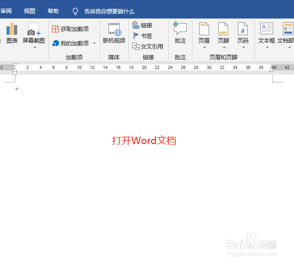Click the 文本框 text box icon

267,28
